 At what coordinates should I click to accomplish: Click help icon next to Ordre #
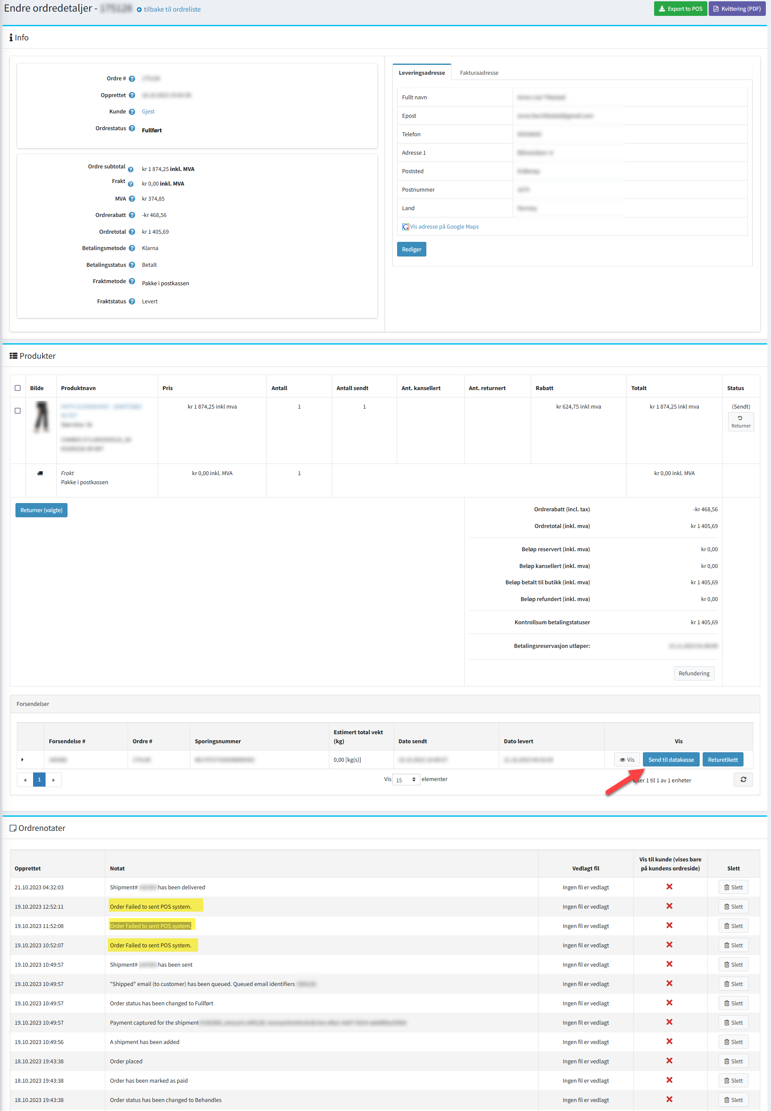point(132,79)
